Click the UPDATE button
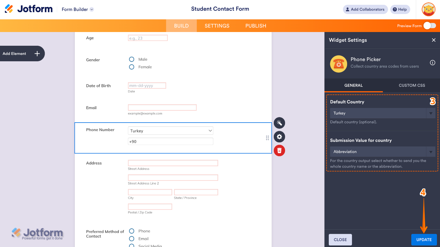The image size is (440, 247). point(424,240)
